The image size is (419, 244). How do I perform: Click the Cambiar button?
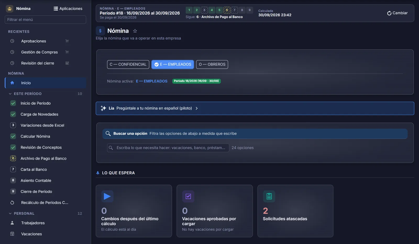pos(397,13)
